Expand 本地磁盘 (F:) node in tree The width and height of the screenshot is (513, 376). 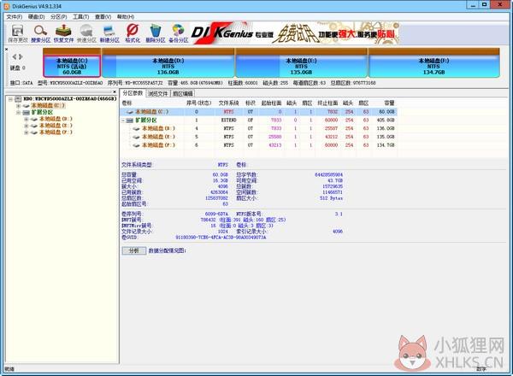click(x=27, y=132)
